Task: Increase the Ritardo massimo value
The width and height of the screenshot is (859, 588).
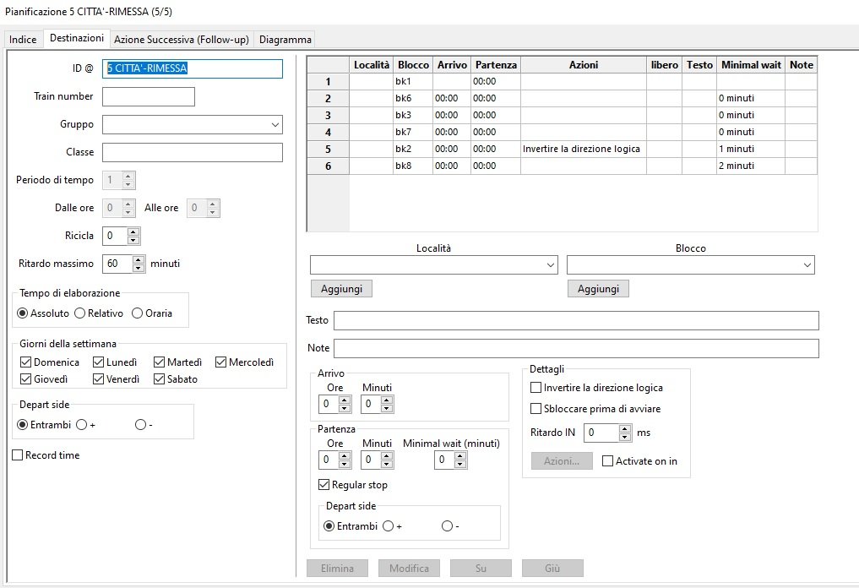Action: [139, 259]
